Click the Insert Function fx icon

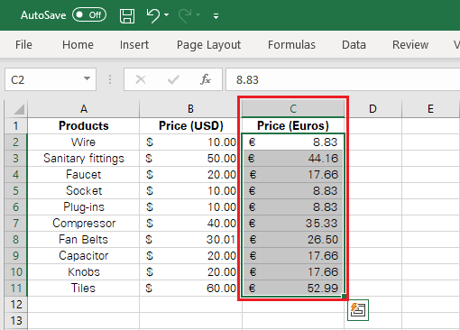(206, 79)
